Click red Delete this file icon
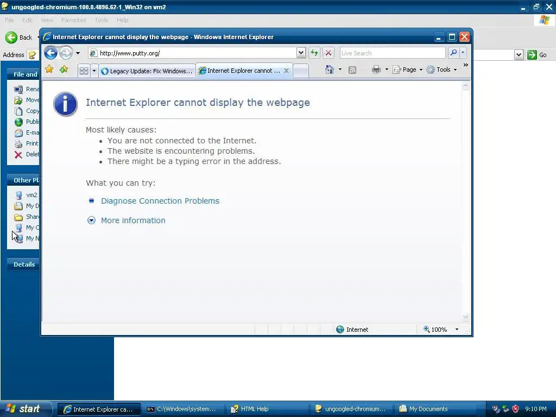 click(x=18, y=155)
